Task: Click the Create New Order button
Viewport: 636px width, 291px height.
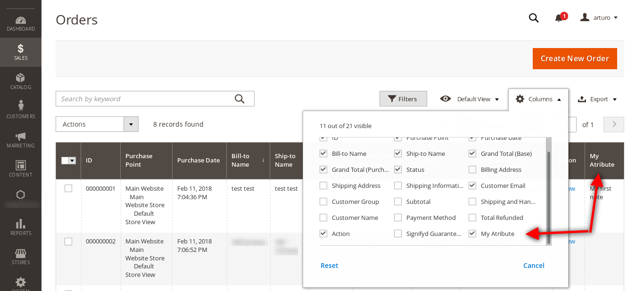Action: 574,58
